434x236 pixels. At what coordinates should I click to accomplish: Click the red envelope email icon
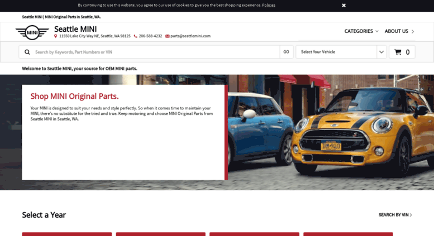coord(167,36)
